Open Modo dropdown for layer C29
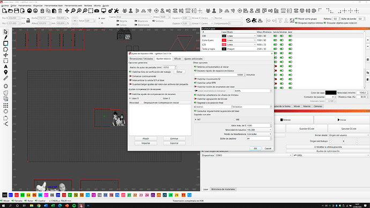 click(241, 44)
